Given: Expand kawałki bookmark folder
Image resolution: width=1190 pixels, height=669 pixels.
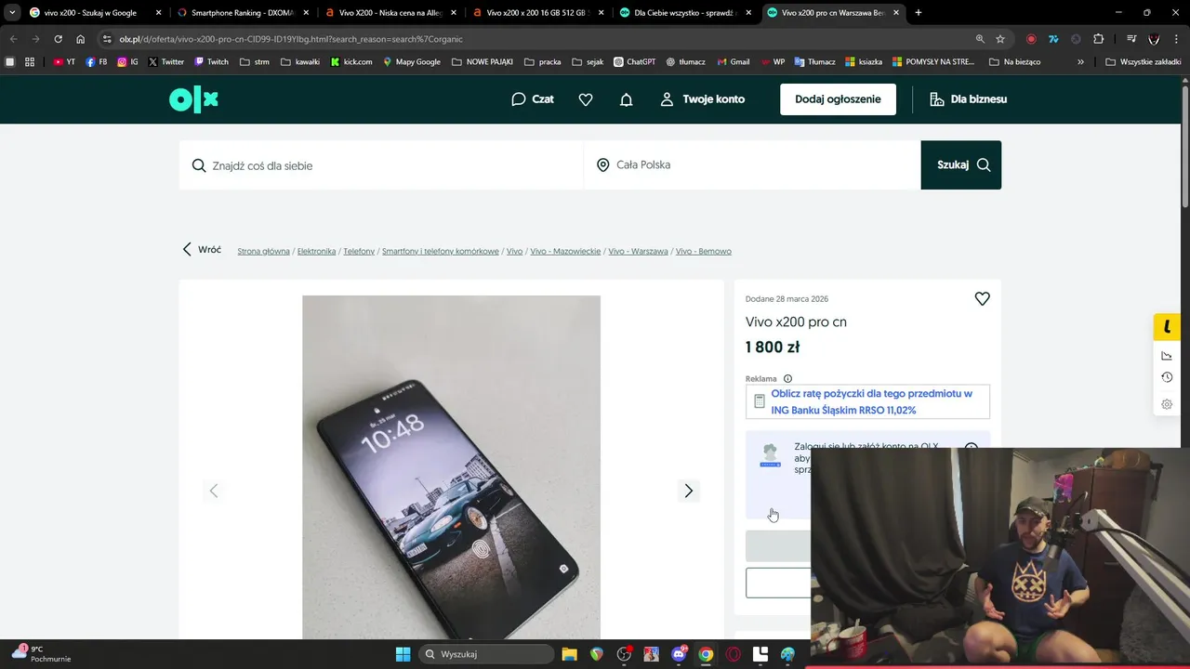Looking at the screenshot, I should [300, 61].
